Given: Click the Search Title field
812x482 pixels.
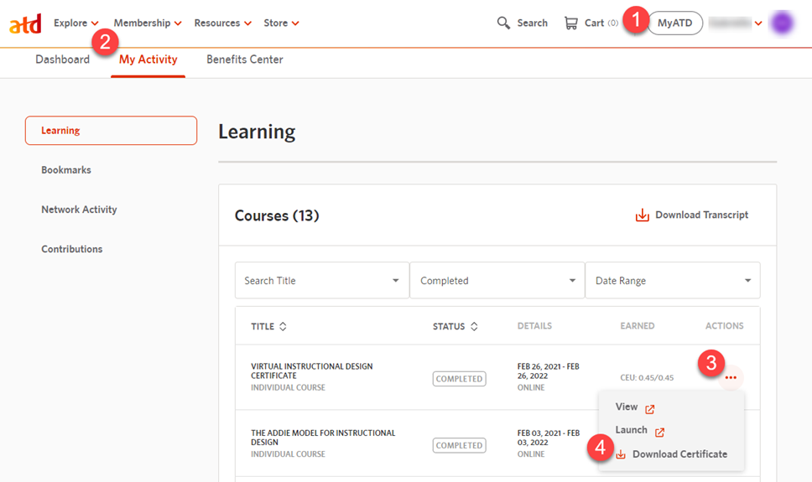Looking at the screenshot, I should pos(321,281).
